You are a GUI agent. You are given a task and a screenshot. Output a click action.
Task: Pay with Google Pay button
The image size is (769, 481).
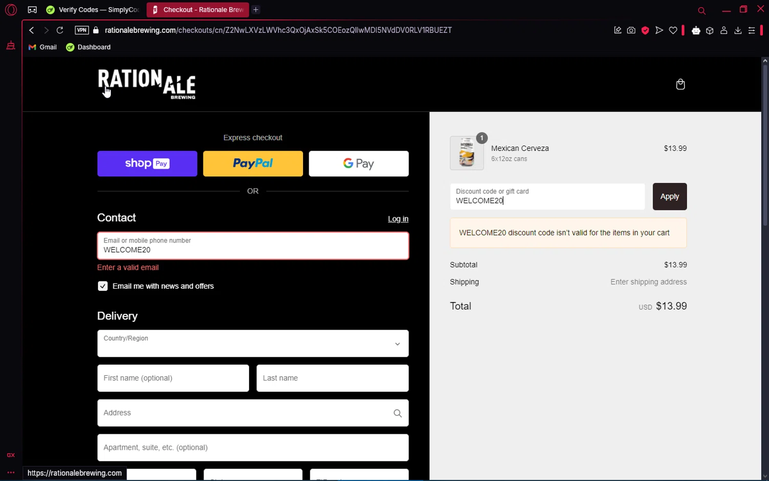coord(359,164)
